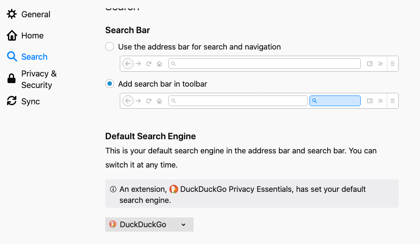Select 'Add search bar in toolbar' radio button
Screen dimensions: 420x244
click(110, 84)
